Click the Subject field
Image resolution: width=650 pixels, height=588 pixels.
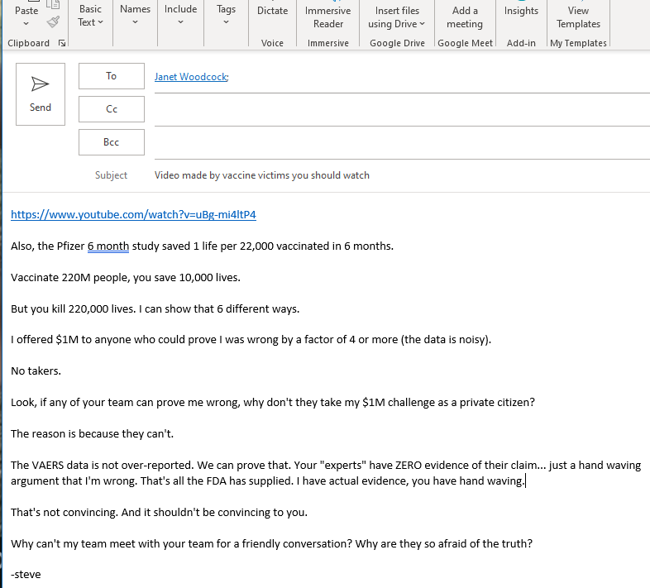(397, 175)
